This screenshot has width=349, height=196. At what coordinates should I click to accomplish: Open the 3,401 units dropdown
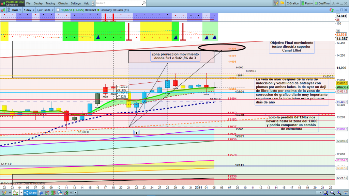click(45, 10)
